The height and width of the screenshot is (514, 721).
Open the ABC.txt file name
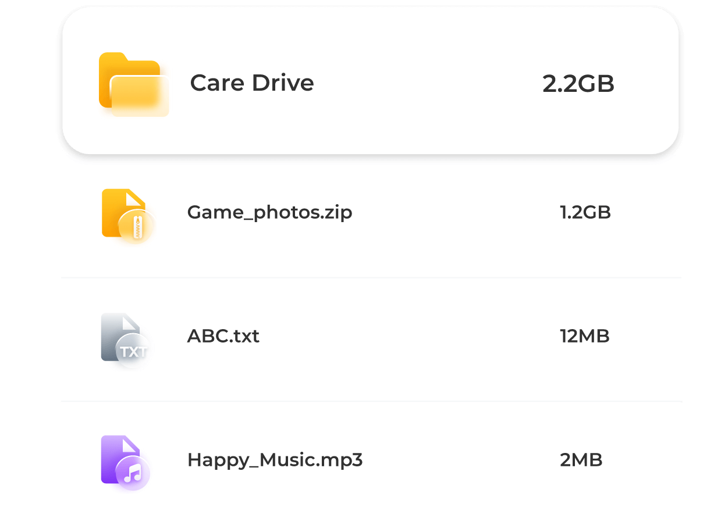pyautogui.click(x=223, y=336)
